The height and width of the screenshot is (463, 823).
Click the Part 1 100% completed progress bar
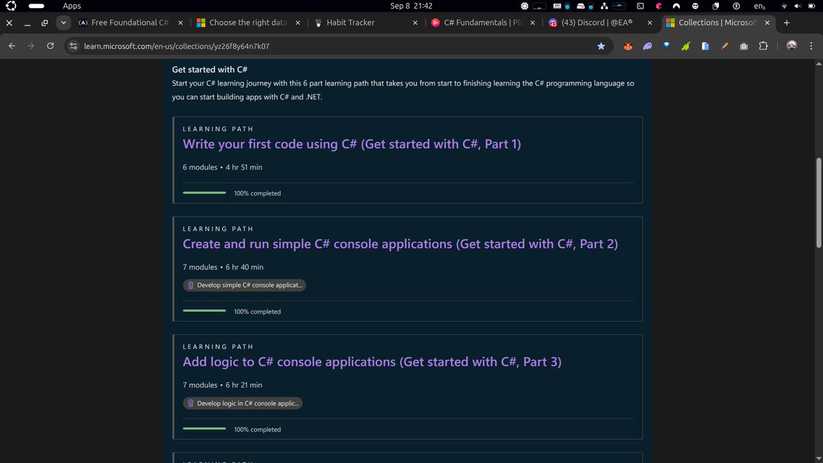(x=204, y=193)
